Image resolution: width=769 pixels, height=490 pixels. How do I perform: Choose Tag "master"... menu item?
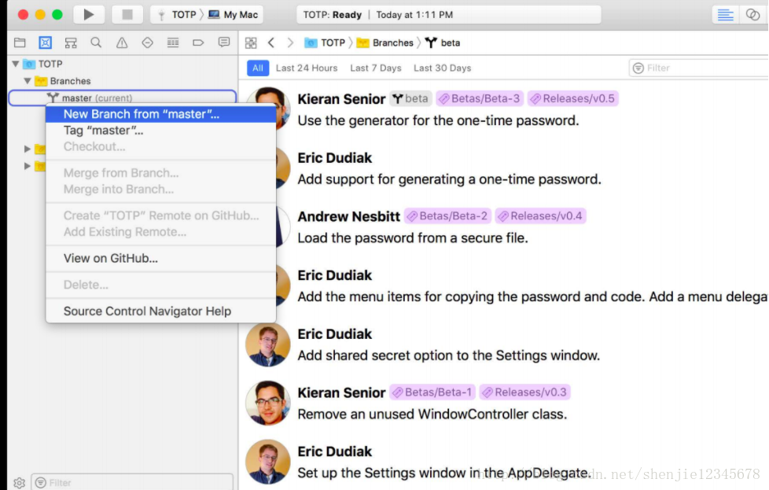pyautogui.click(x=161, y=131)
